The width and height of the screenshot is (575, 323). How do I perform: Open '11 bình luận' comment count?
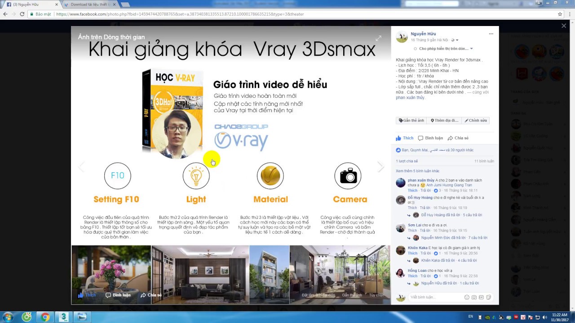click(x=484, y=161)
